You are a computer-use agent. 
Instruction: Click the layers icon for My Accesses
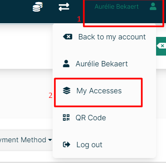point(67,90)
